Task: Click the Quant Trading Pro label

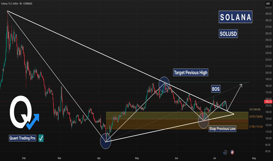Action: [x=23, y=138]
